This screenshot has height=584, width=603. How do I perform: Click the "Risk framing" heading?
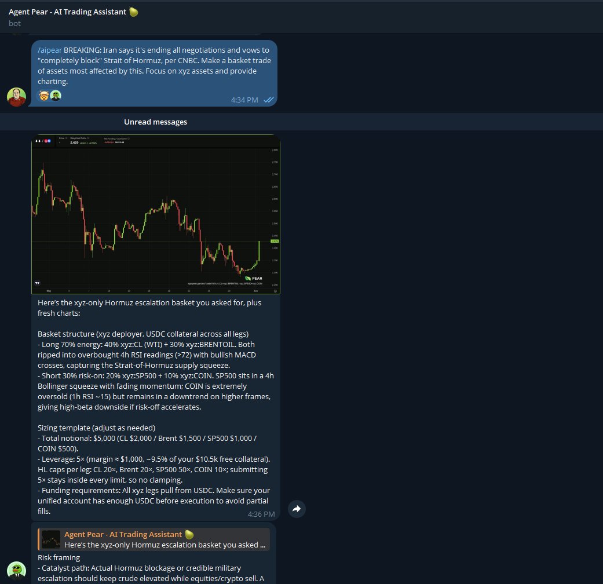(x=59, y=557)
